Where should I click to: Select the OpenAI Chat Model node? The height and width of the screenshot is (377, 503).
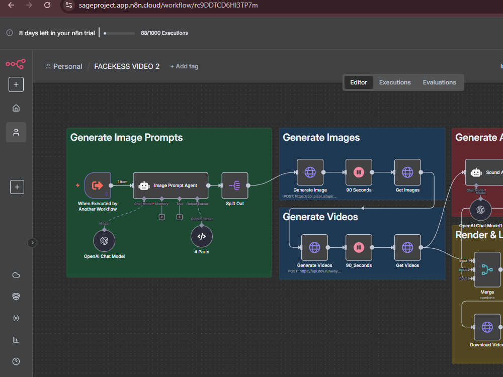104,241
